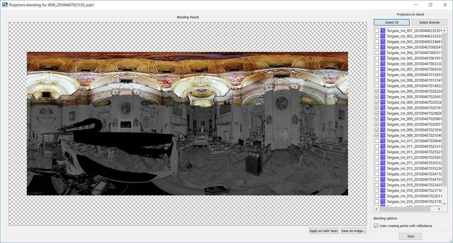Click the projector icon next to Telgate_Int_003_20100406234847

[383, 42]
